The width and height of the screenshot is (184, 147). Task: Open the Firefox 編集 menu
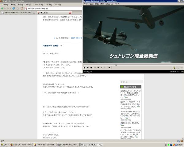tap(13, 5)
